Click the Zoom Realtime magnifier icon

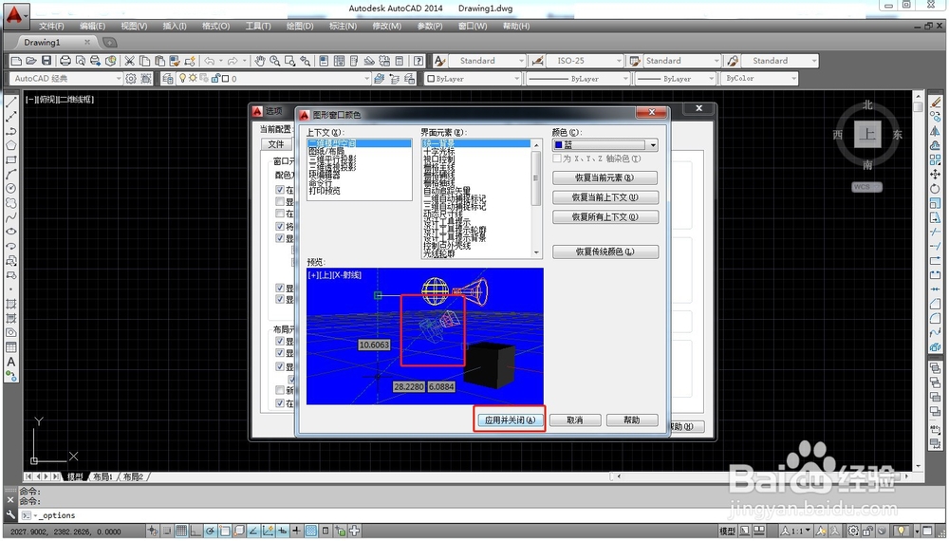click(x=275, y=61)
